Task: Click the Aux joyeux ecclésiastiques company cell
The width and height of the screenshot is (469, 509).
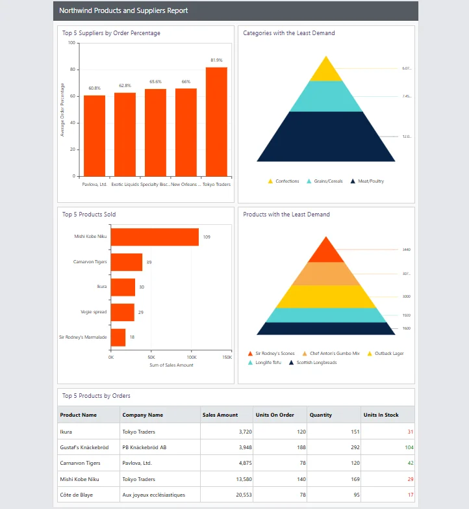Action: 160,495
